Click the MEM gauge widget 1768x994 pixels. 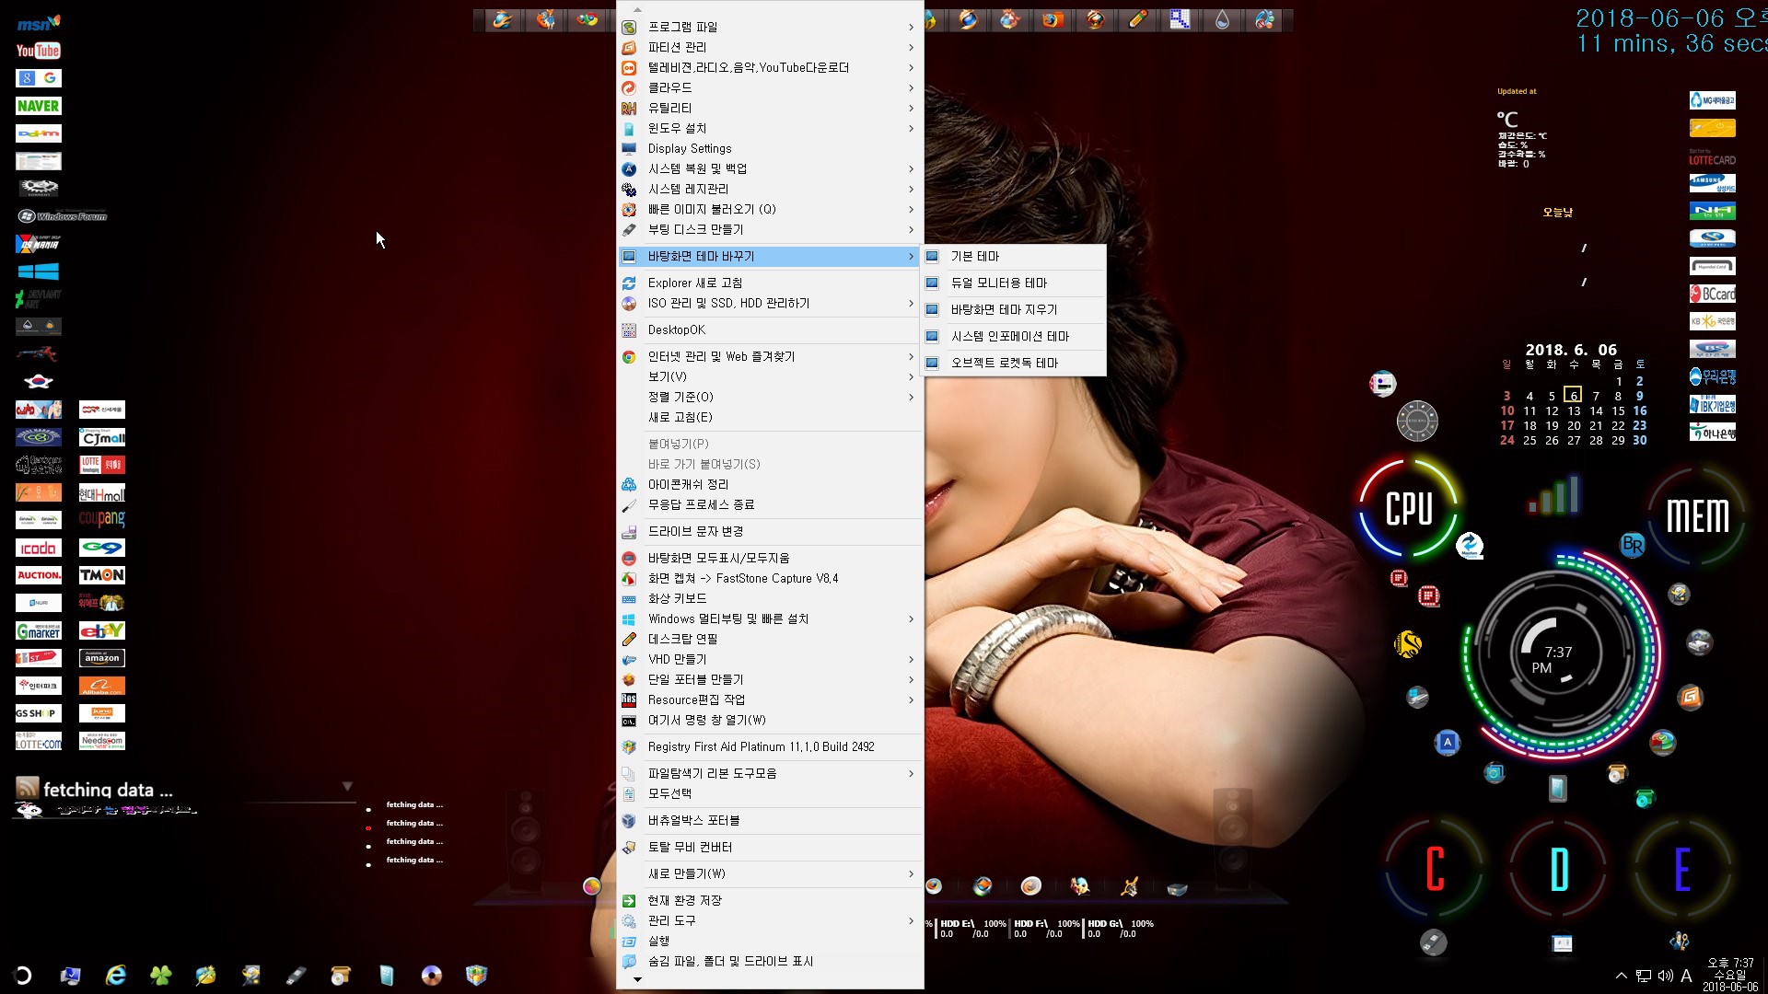[1698, 515]
